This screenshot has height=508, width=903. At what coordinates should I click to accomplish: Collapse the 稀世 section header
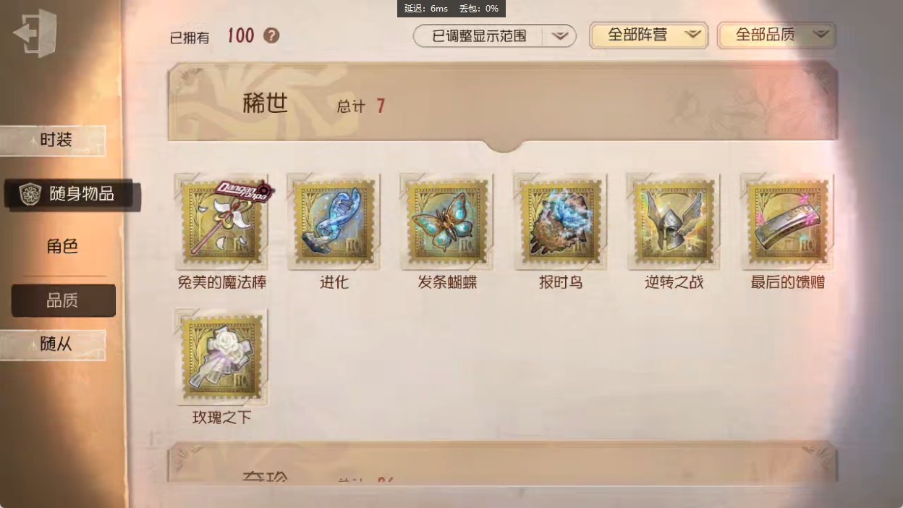point(503,103)
